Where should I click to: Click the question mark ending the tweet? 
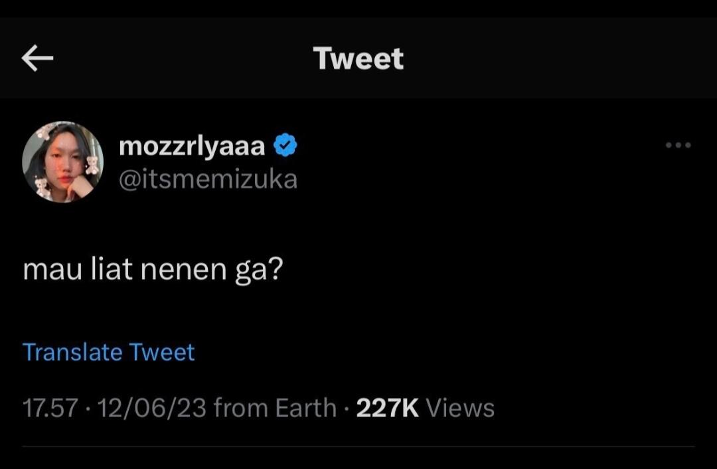pyautogui.click(x=276, y=270)
